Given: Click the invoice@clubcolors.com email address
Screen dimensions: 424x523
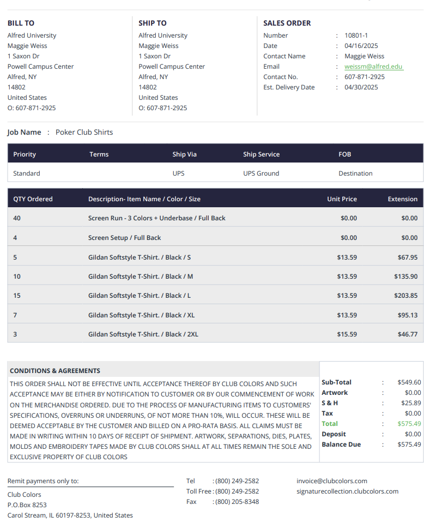Looking at the screenshot, I should [x=332, y=481].
